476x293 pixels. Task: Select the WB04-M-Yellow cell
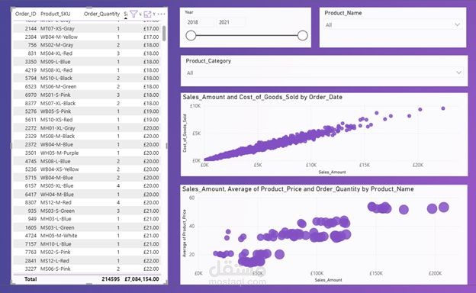click(59, 37)
